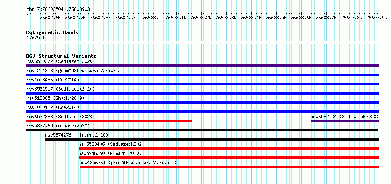Click the short purple bar under nsv6587534
Screen dimensions: 391x184
pos(344,121)
